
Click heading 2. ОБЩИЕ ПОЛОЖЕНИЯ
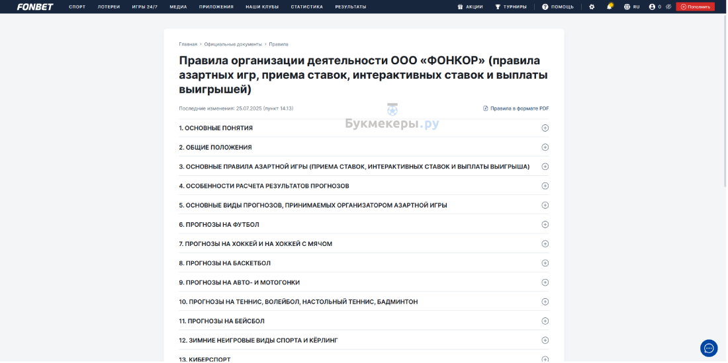pyautogui.click(x=216, y=147)
